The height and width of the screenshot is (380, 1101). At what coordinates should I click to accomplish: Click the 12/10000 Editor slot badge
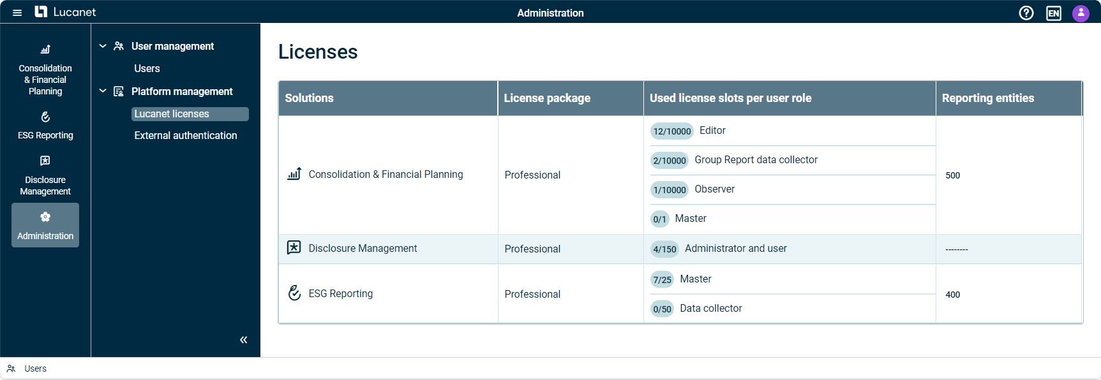tap(671, 131)
